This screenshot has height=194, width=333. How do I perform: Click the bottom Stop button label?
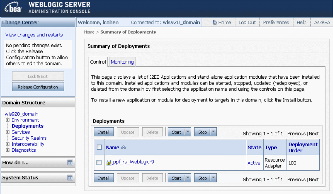202,178
